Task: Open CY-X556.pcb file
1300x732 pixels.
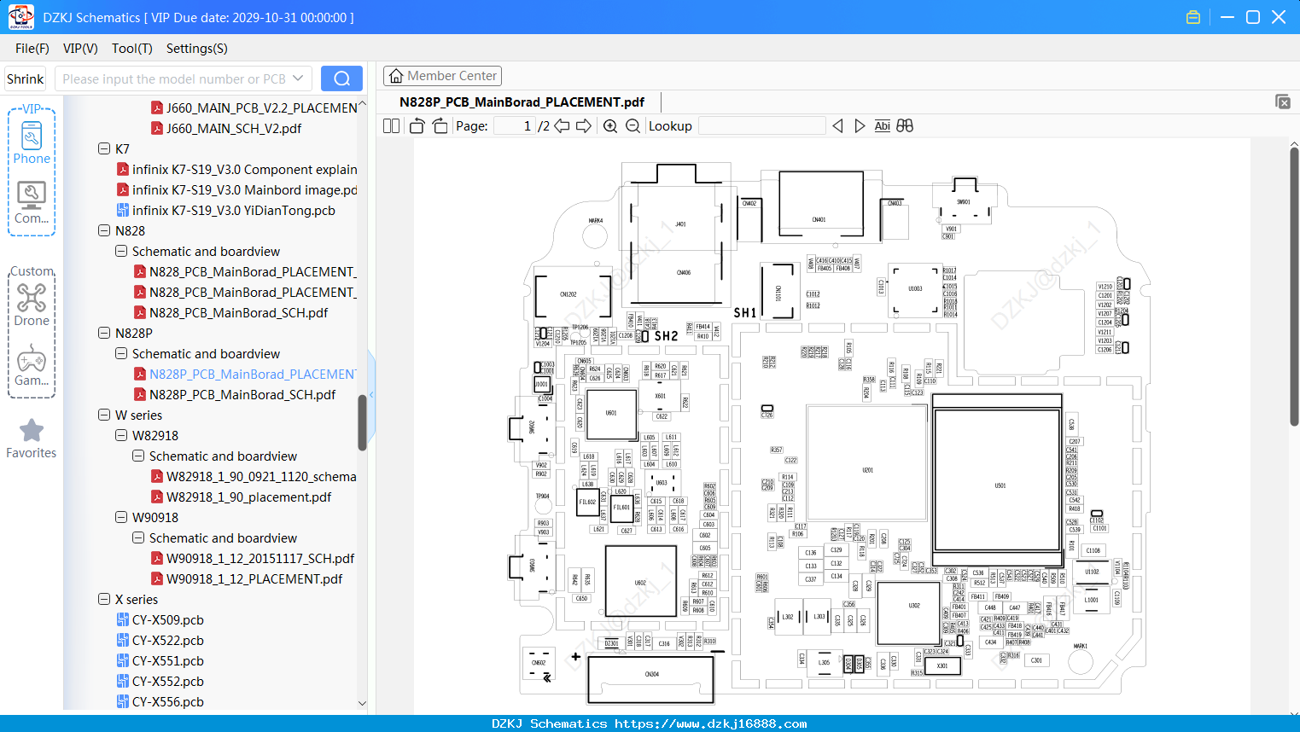Action: point(167,701)
